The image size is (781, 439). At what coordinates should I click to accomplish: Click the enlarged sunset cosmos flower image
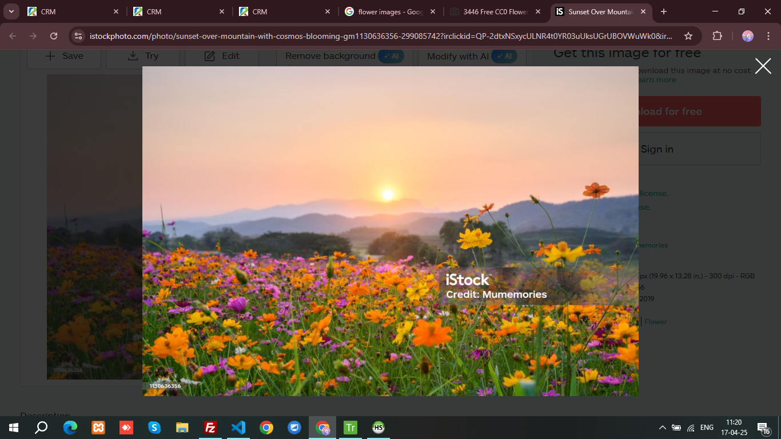[x=390, y=231]
